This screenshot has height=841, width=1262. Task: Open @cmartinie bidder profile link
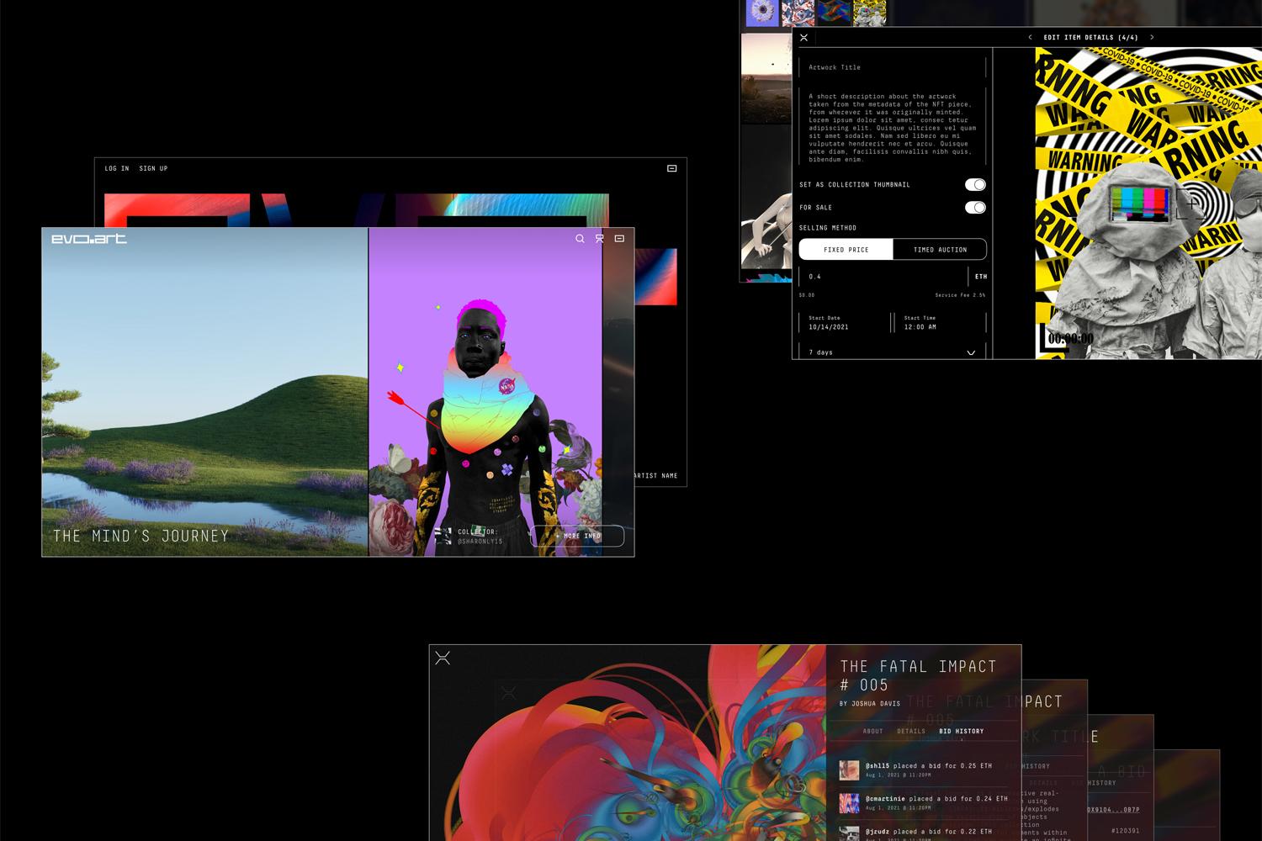click(886, 799)
